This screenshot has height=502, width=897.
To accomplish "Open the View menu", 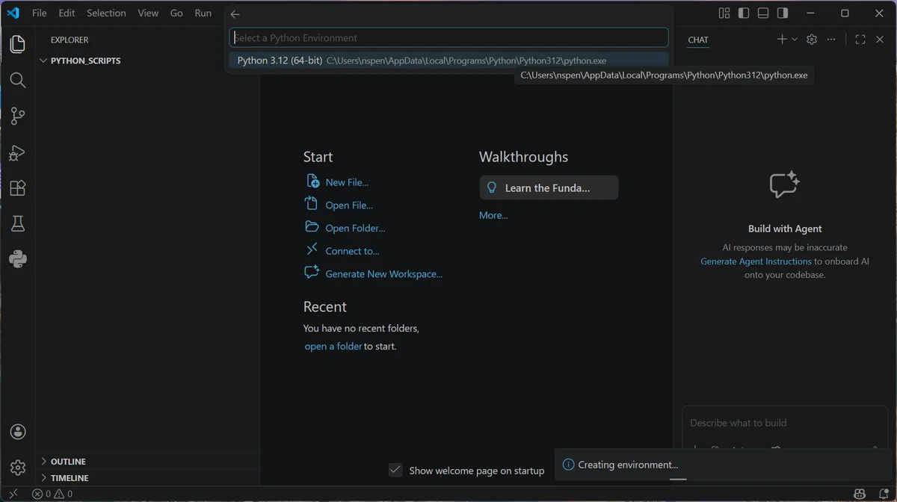I will pyautogui.click(x=148, y=13).
